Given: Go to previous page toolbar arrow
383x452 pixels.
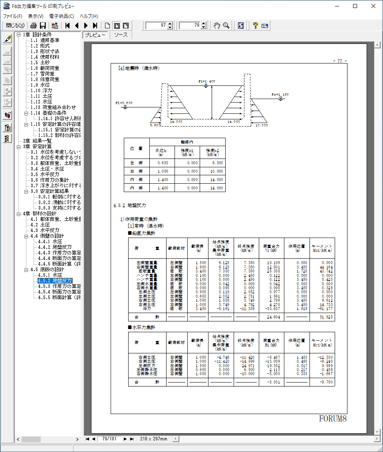Looking at the screenshot, I should (x=77, y=26).
